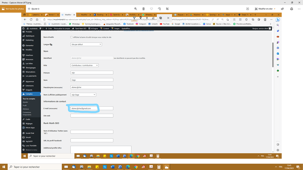Open Réservations in the WordPress sidebar

[x=30, y=72]
